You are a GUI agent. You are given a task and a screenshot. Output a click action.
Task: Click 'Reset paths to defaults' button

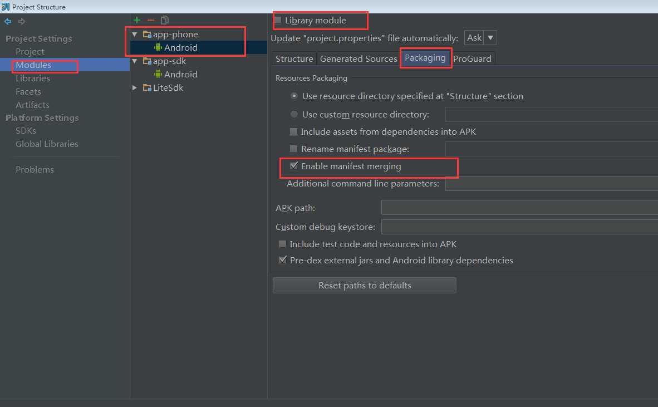[x=364, y=285]
